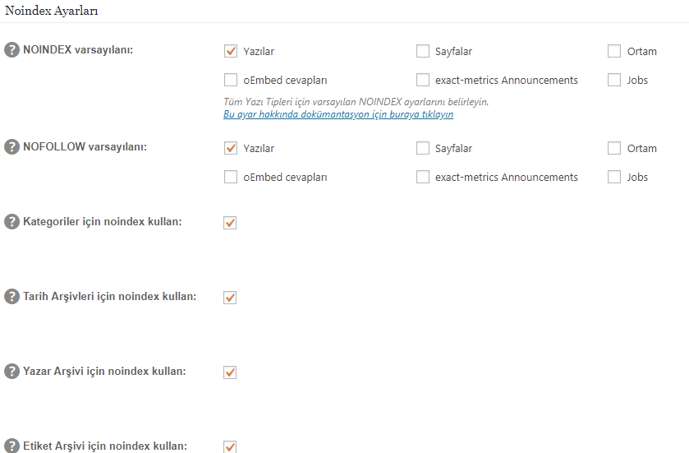689x453 pixels.
Task: Check Jobs under NOINDEX varsayılanı
Action: pyautogui.click(x=614, y=80)
